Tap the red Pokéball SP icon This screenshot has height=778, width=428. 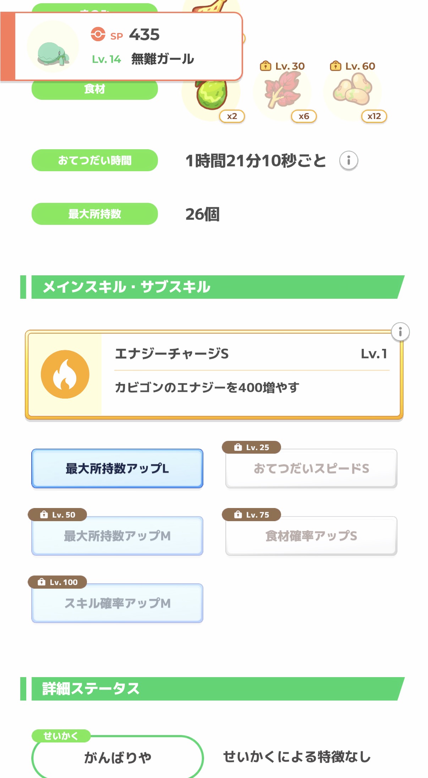click(x=98, y=34)
